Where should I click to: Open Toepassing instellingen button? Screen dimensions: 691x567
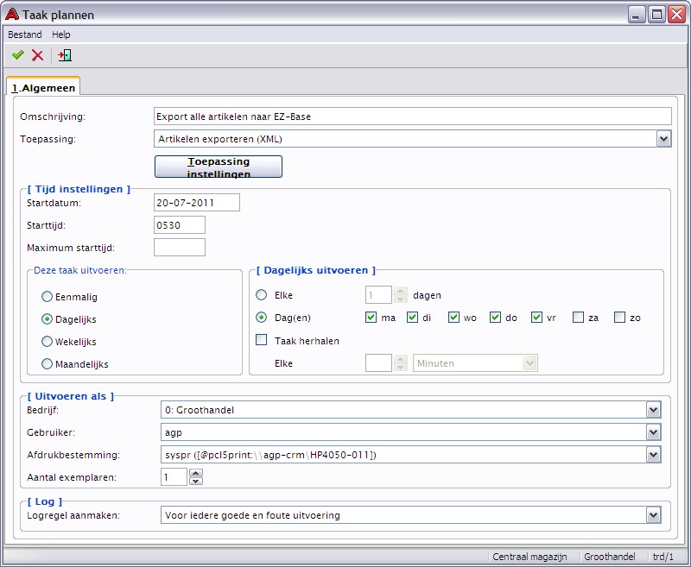[x=219, y=167]
